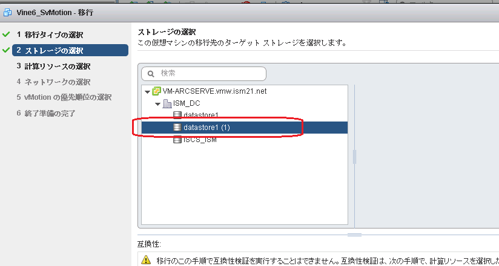Click the ISM_DC datacenter icon
This screenshot has height=266, width=499.
point(167,103)
